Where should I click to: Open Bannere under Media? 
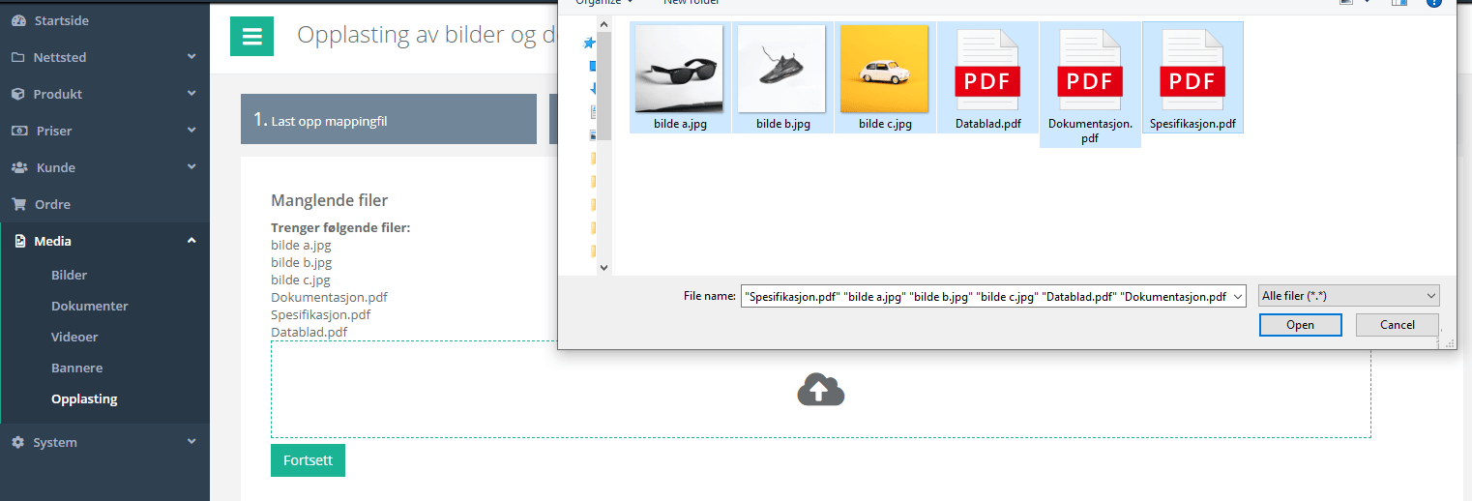pos(77,368)
